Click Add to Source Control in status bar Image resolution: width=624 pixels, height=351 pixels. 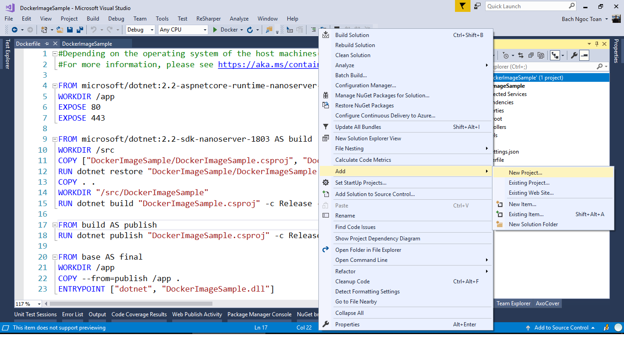click(561, 328)
